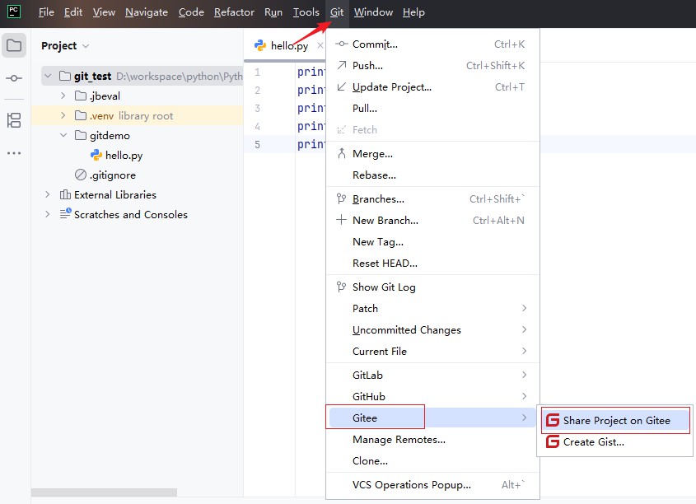Image resolution: width=696 pixels, height=504 pixels.
Task: Choose Pull in the Git menu
Action: [432, 108]
